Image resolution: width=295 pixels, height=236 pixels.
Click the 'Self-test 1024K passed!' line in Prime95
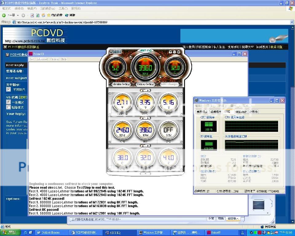47,199
